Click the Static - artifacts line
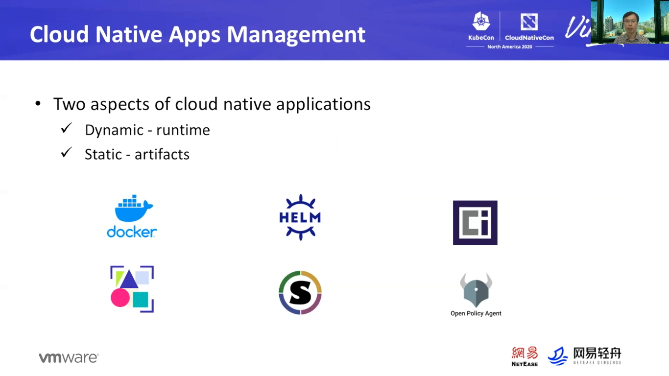The width and height of the screenshot is (669, 376). pos(137,154)
